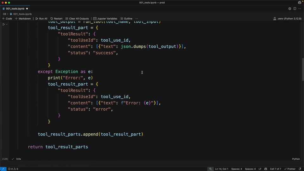
Task: Click the Run All play icon
Action: click(37, 19)
